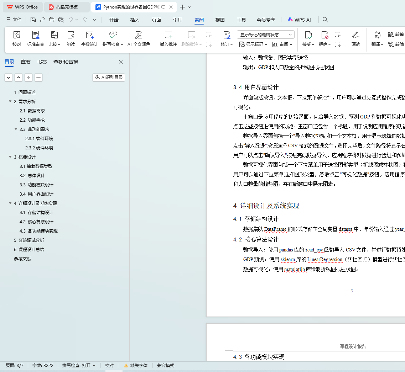Image resolution: width=405 pixels, height=372 pixels.
Task: Click the outline expand-down arrow button
Action: pyautogui.click(x=9, y=77)
